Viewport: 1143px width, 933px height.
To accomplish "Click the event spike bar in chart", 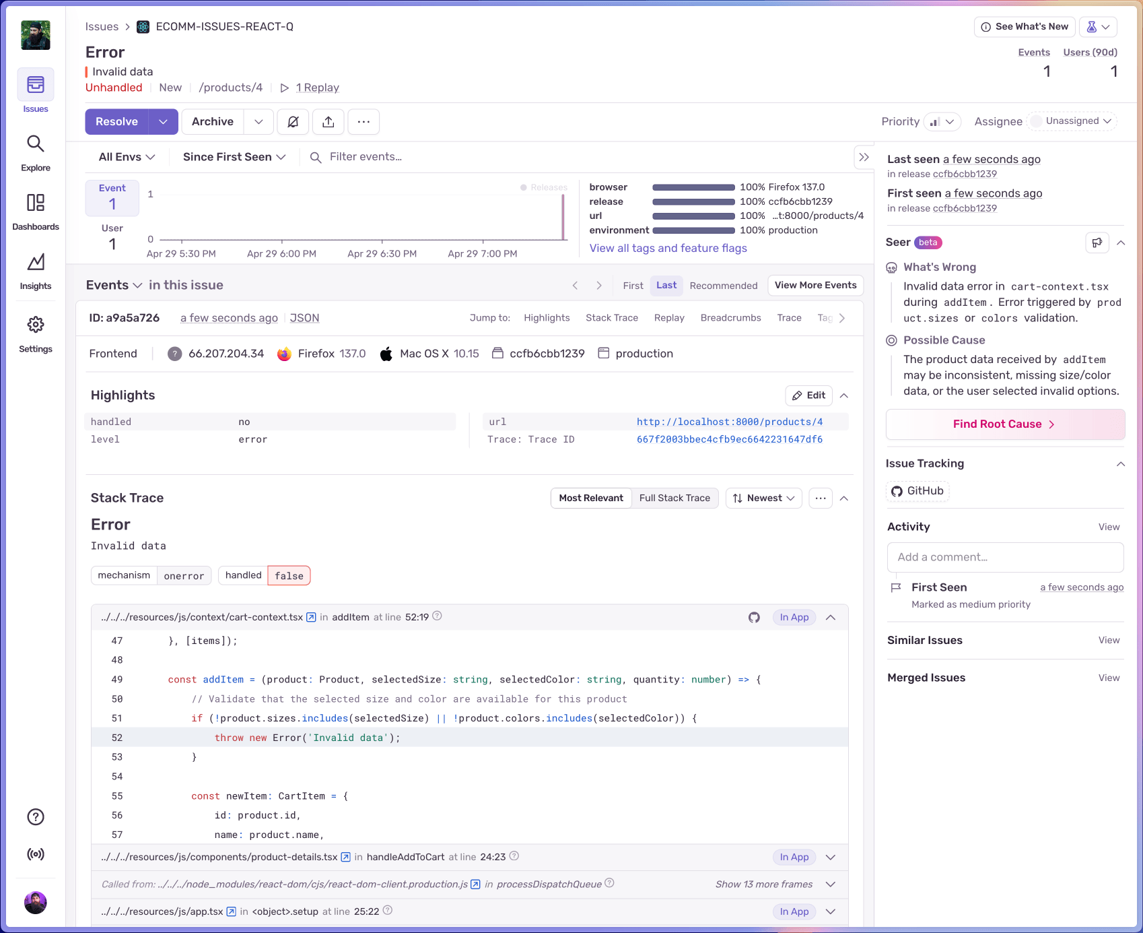I will point(563,217).
